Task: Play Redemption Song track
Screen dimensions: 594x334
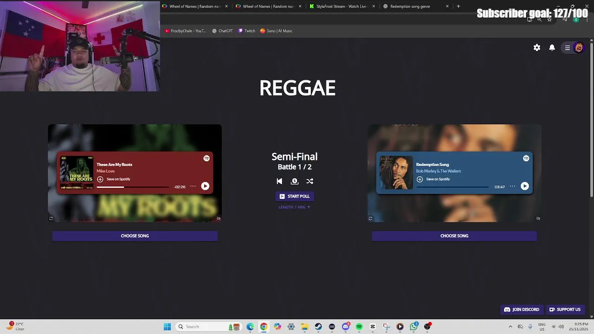Action: [524, 186]
